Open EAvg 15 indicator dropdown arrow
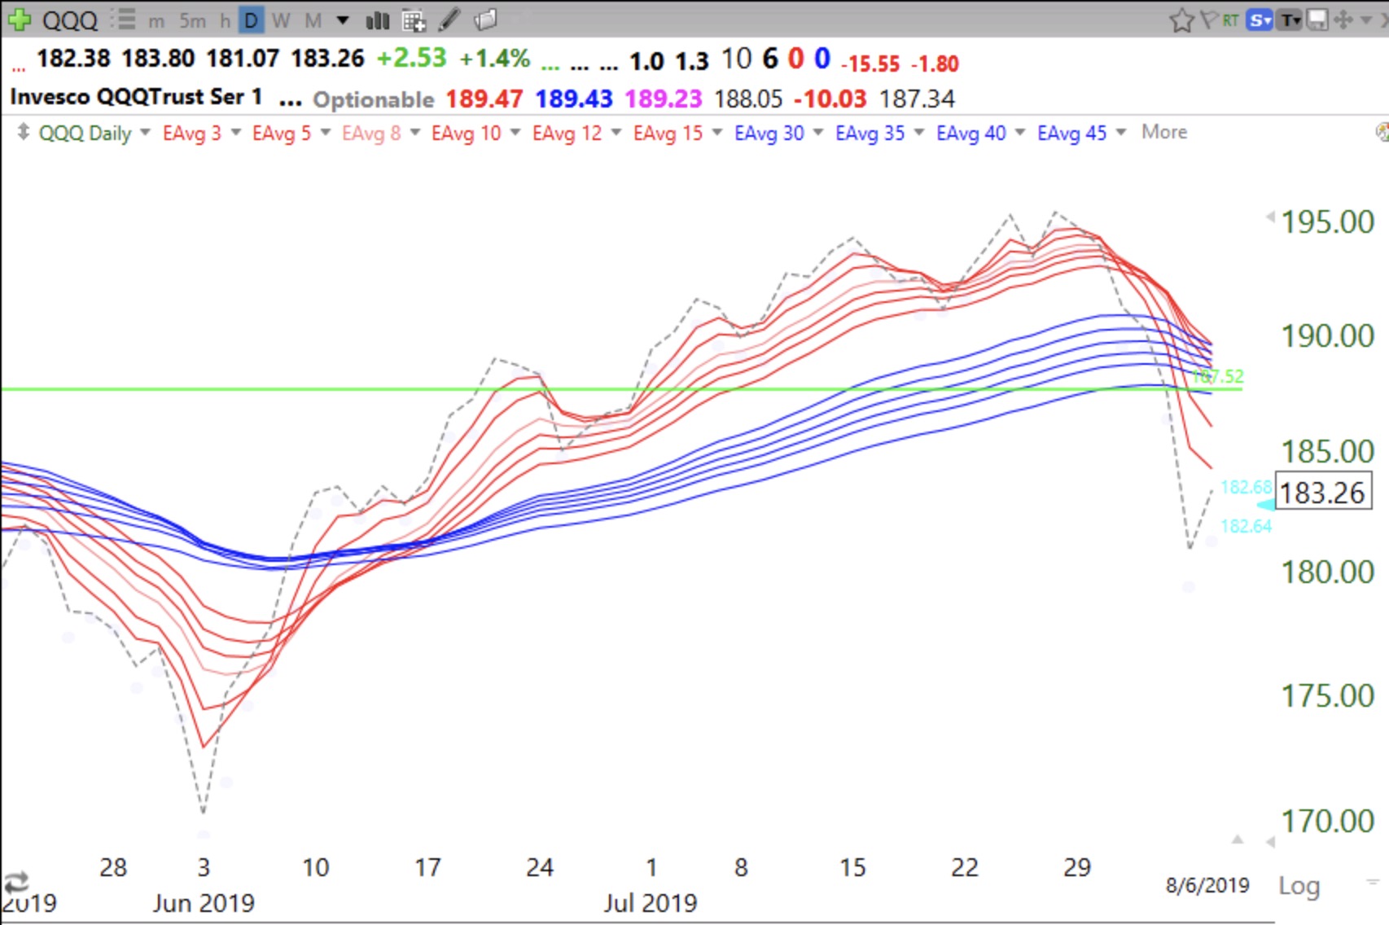The image size is (1389, 925). point(716,132)
